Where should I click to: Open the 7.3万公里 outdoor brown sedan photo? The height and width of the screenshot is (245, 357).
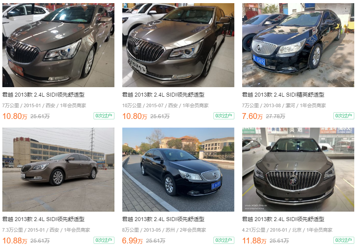[x=58, y=170]
